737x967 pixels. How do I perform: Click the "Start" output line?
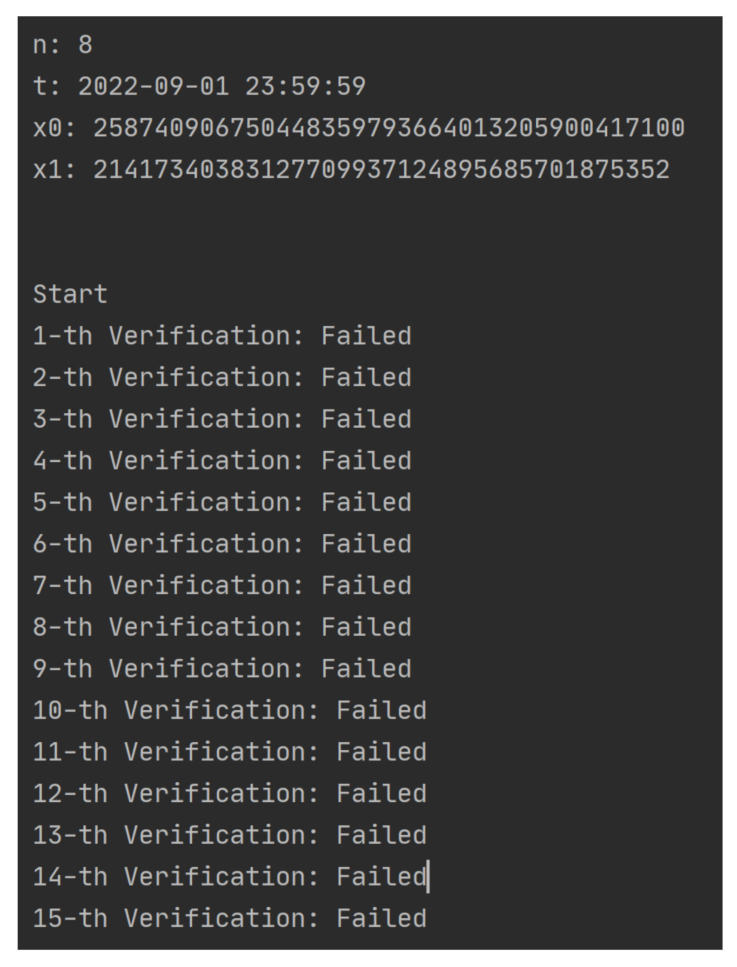[x=70, y=294]
